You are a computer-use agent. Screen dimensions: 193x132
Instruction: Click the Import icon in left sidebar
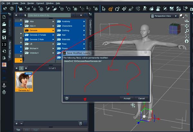[4, 51]
